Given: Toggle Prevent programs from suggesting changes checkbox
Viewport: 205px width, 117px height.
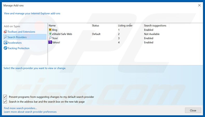Looking at the screenshot, I should point(5,97).
